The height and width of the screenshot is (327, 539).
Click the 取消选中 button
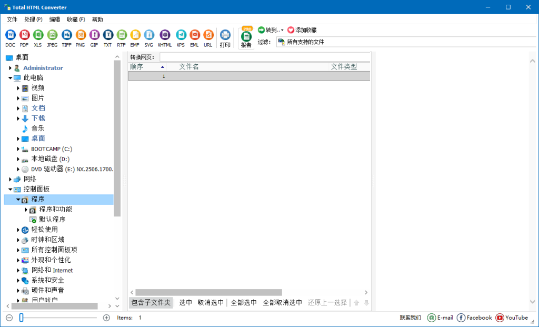pyautogui.click(x=211, y=303)
